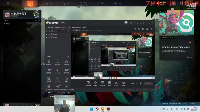Click Dota 2 icon on the taskbar

[108, 109]
